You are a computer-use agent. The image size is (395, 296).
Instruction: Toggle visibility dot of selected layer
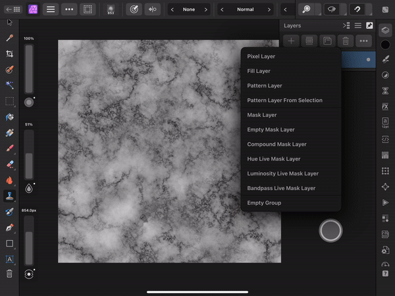368,60
